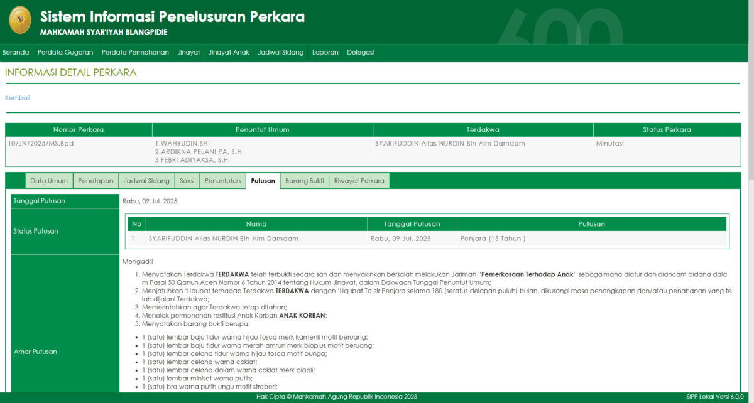Viewport: 754px width, 403px height.
Task: Open the Laporan menu
Action: coord(325,53)
